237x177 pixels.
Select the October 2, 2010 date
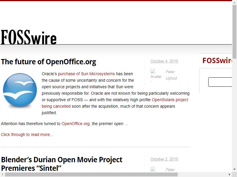pyautogui.click(x=164, y=159)
